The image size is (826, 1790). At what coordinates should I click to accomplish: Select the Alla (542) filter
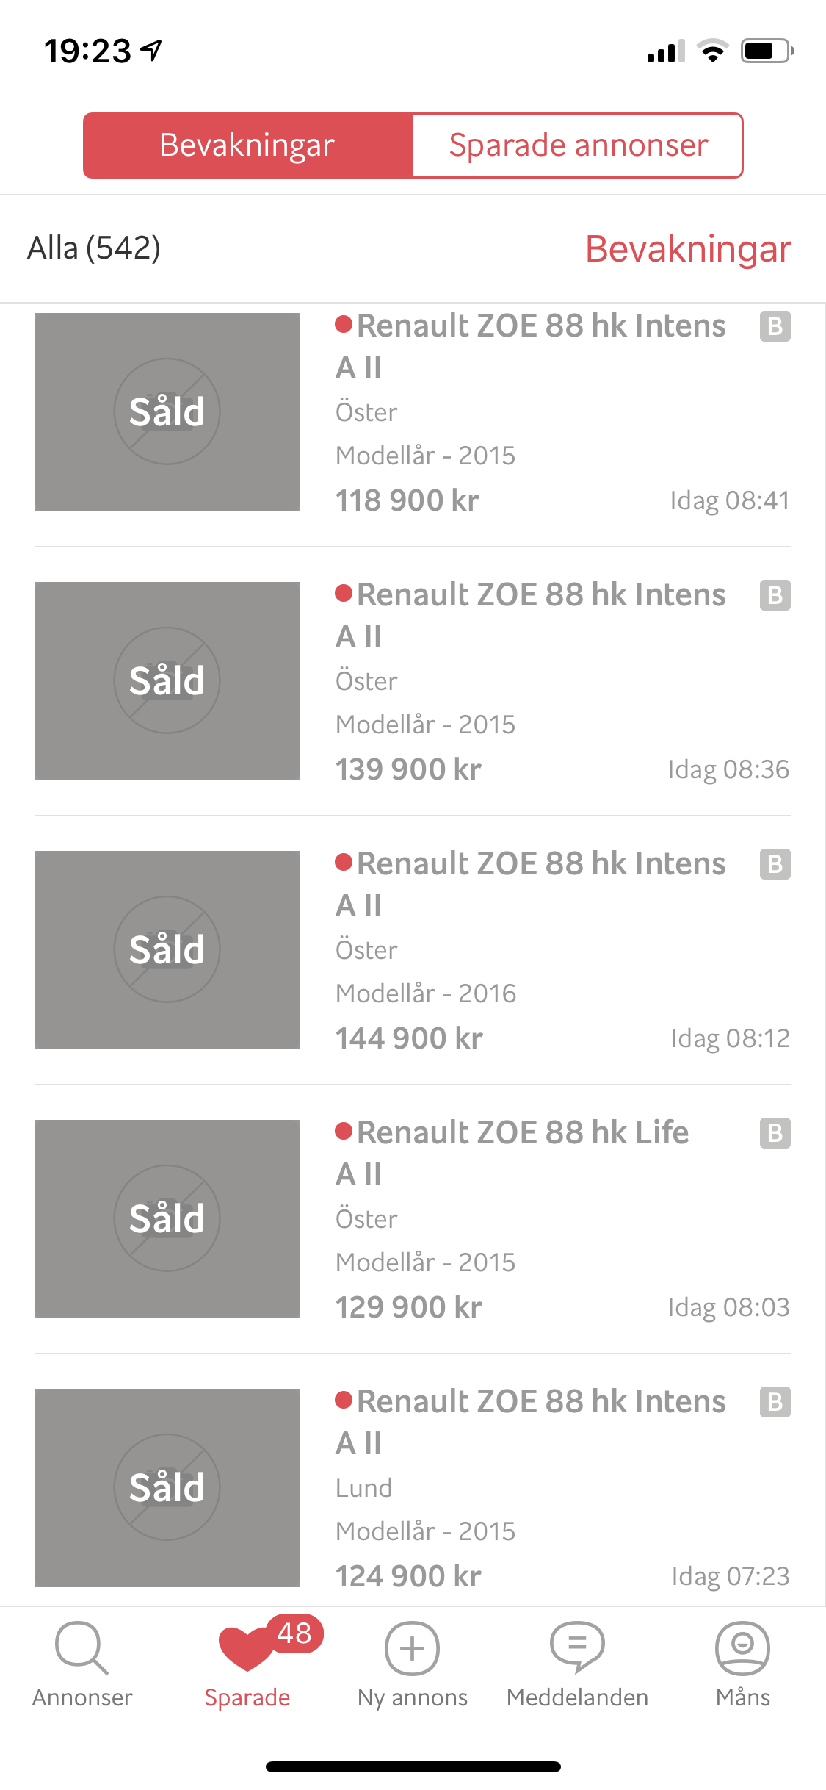(x=94, y=248)
